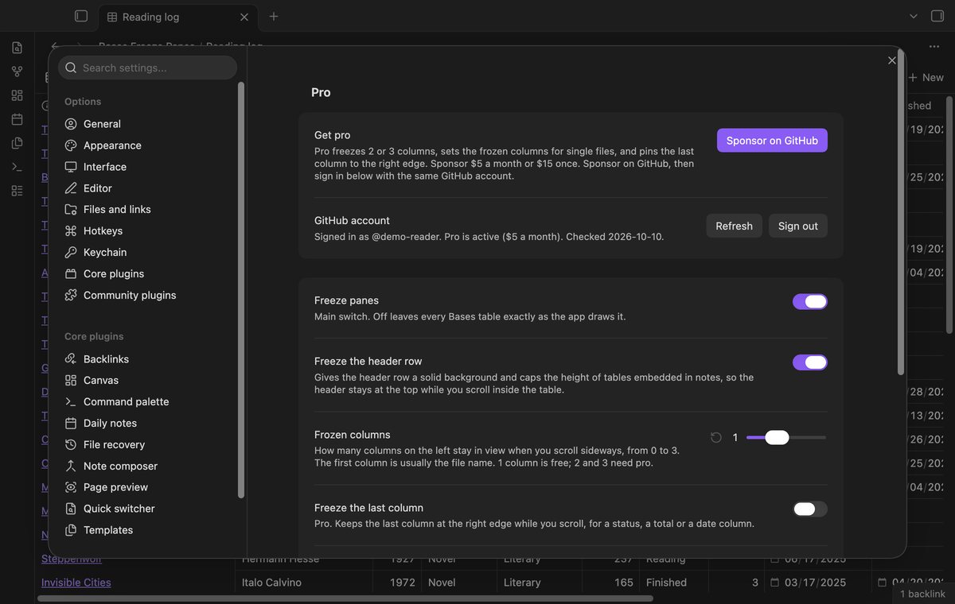Click the Quick switcher icon
Viewport: 955px width, 604px height.
point(71,509)
